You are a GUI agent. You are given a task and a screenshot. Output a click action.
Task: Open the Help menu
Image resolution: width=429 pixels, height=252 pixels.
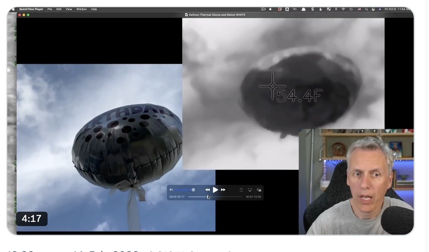pos(94,9)
